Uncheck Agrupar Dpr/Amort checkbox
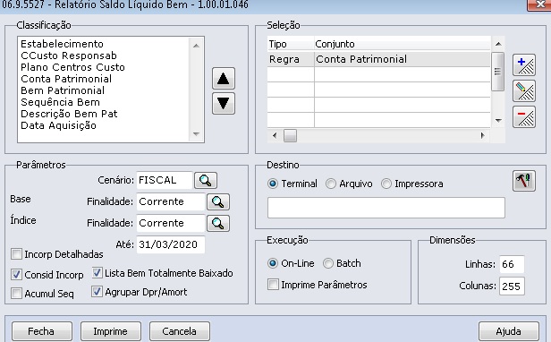 click(x=97, y=291)
